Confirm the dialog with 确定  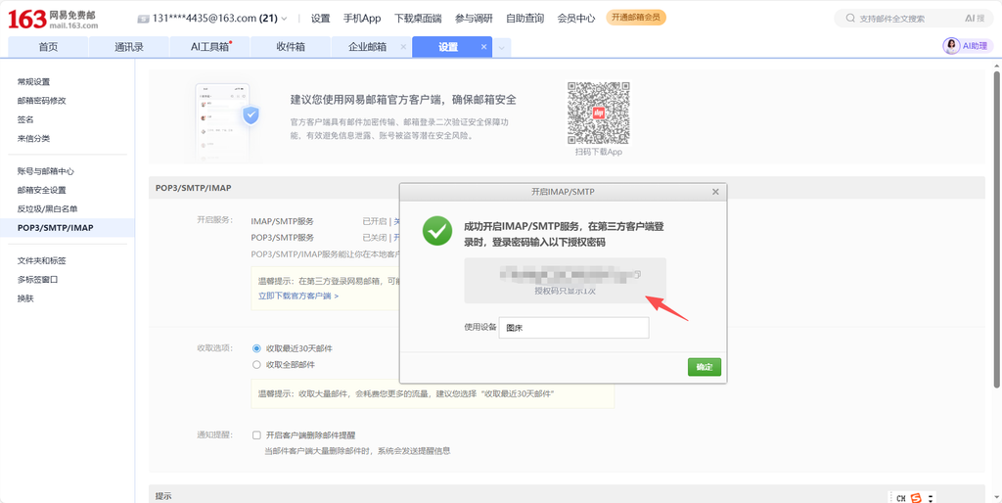(705, 367)
